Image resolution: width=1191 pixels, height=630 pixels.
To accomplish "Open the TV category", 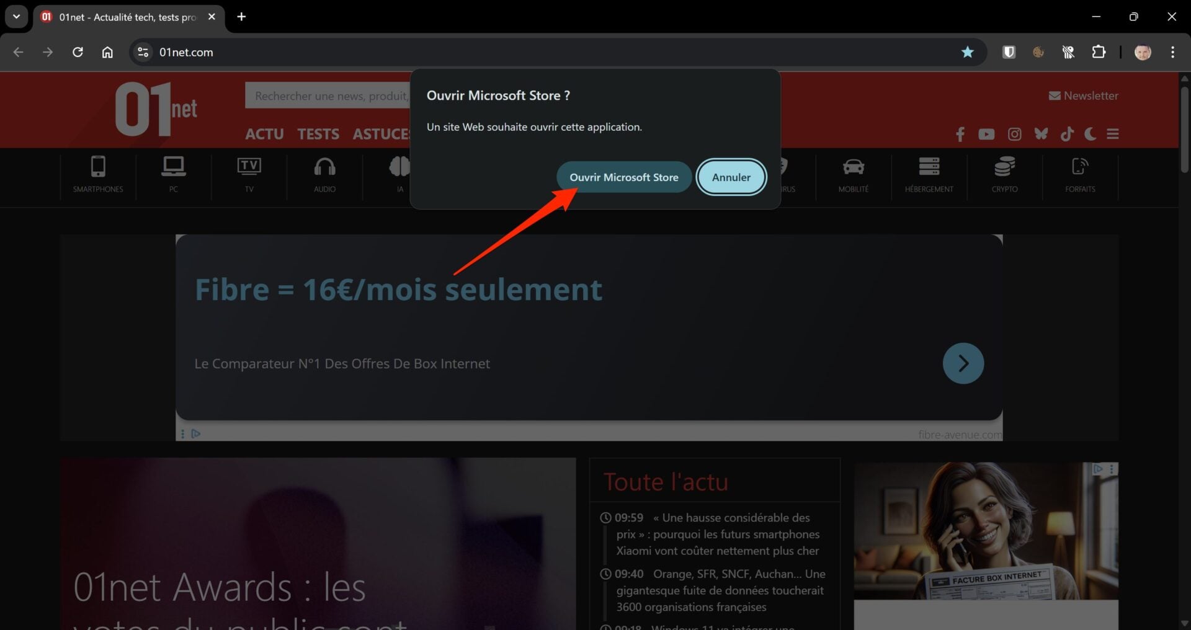I will (249, 174).
